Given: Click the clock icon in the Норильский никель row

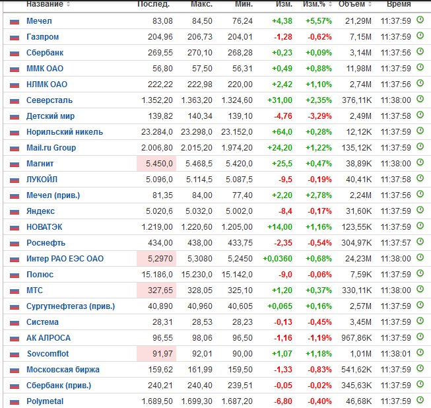Looking at the screenshot, I should (420, 131).
